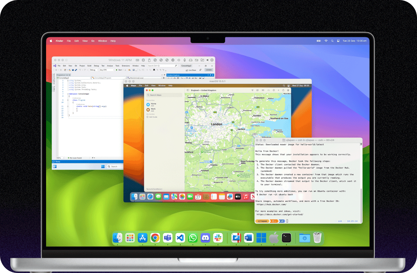Image resolution: width=417 pixels, height=273 pixels.
Task: Open the Main(string[] args) member dropdown
Action: coord(145,78)
